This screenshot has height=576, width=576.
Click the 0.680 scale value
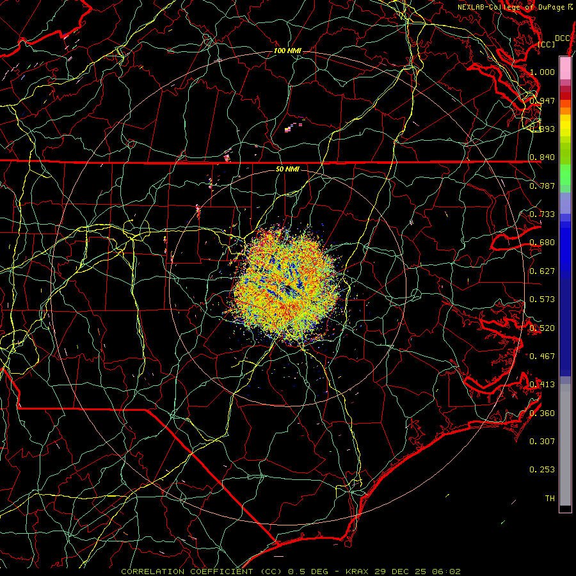(542, 242)
